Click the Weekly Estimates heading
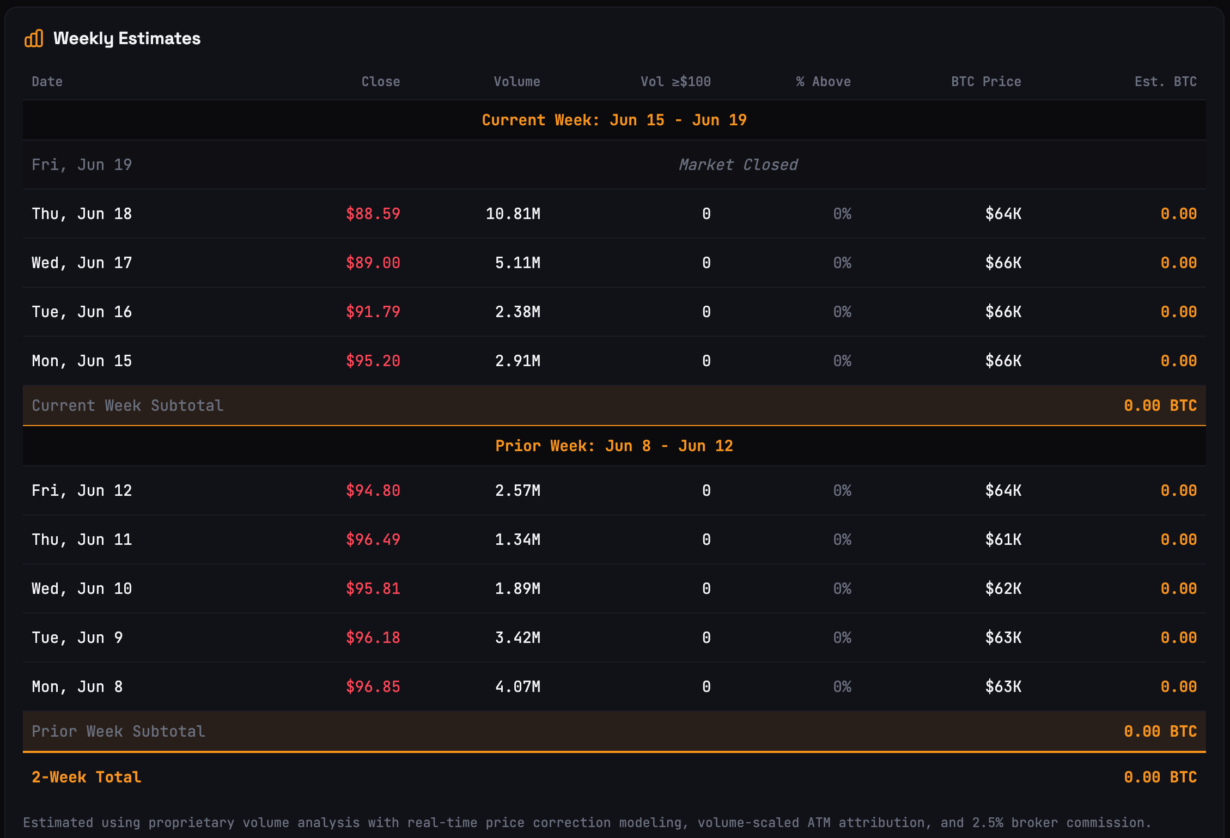Viewport: 1230px width, 838px height. point(127,39)
